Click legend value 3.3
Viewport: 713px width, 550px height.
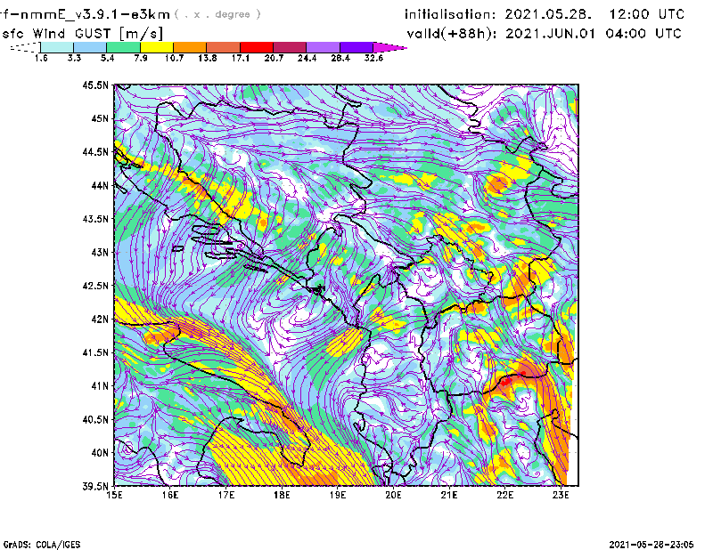pos(74,58)
